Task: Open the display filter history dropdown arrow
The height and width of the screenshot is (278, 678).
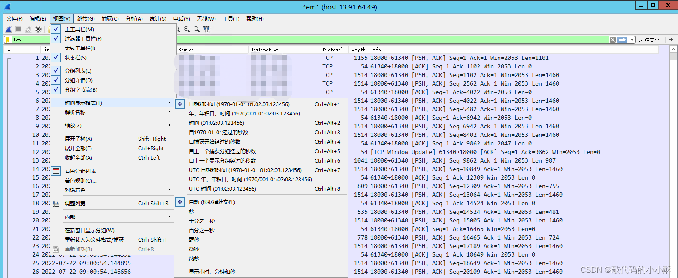Action: coord(632,40)
